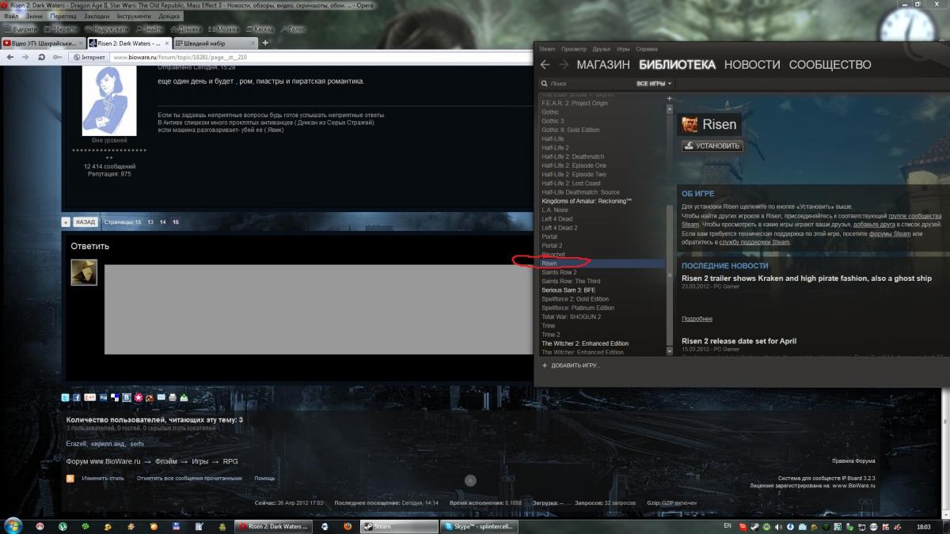The height and width of the screenshot is (534, 950).
Task: Open the Файл menu in Opera
Action: click(11, 16)
